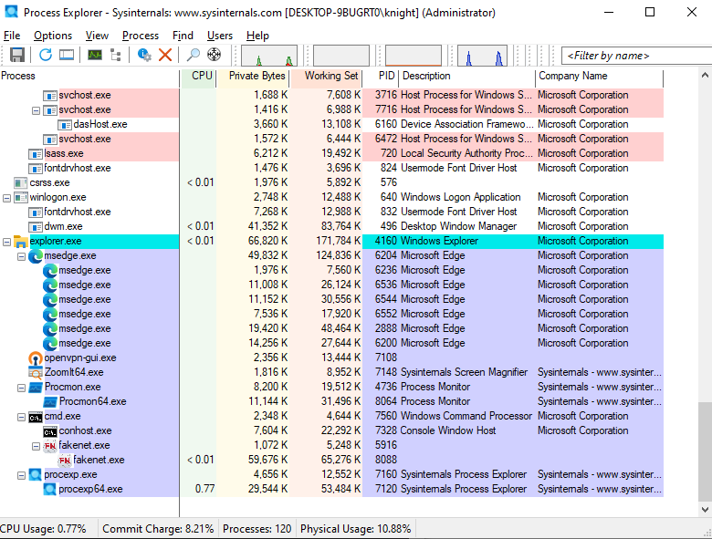Click the dasHost.exe icon

pyautogui.click(x=65, y=124)
